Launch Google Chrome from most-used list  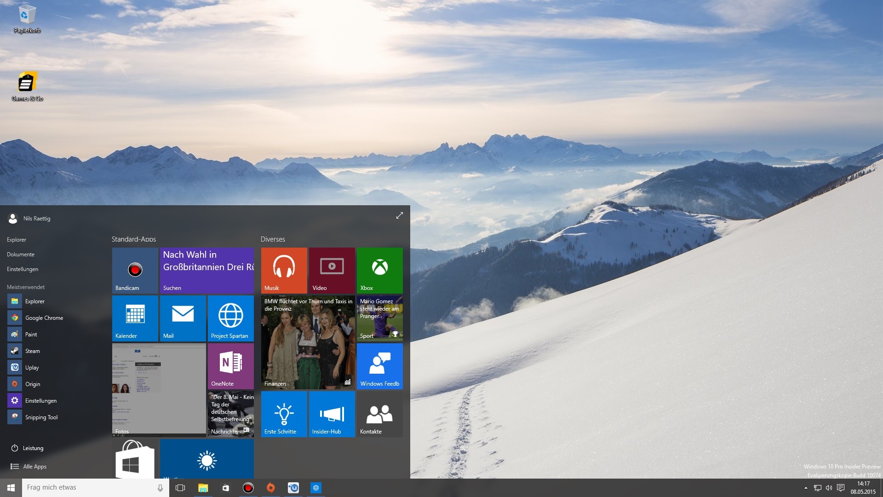[x=55, y=318]
